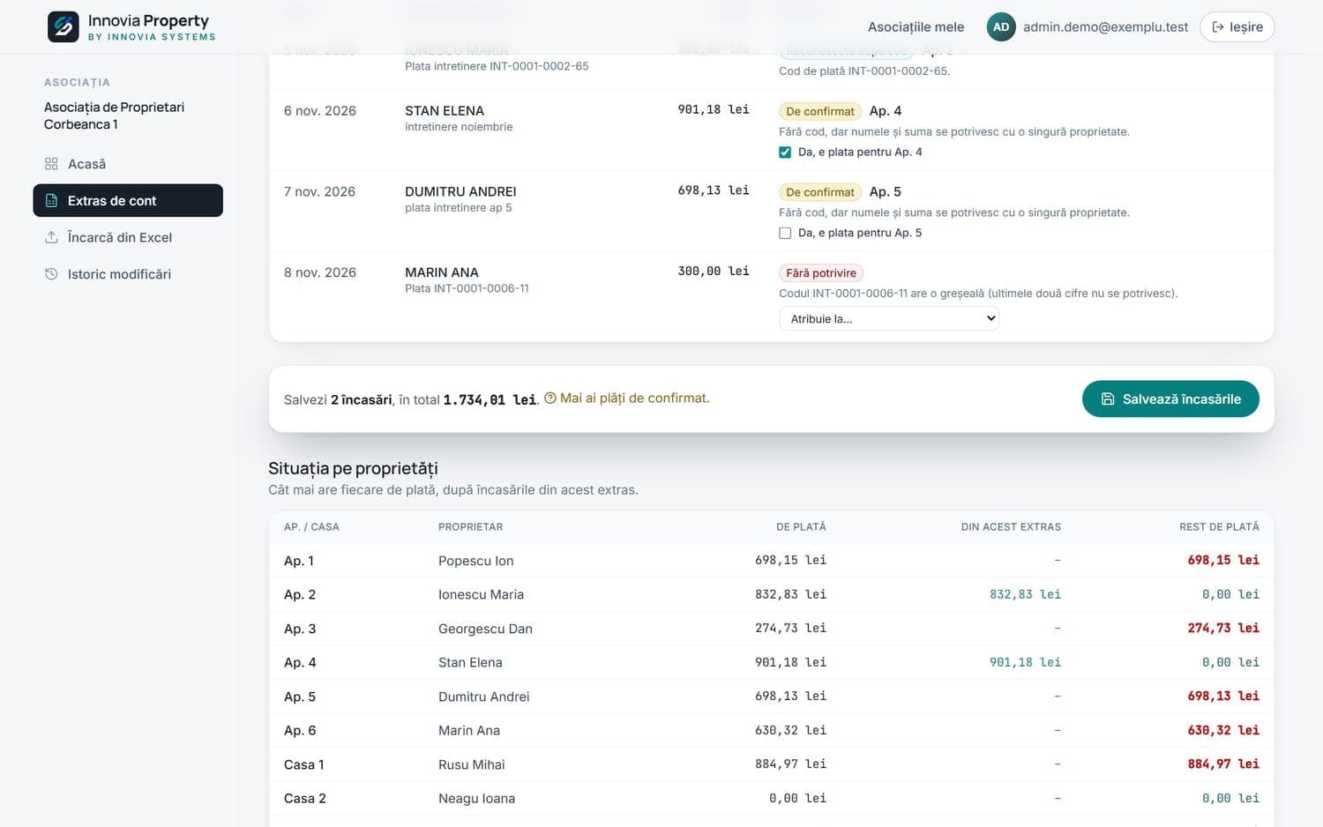Open Încarcă din Excel page

tap(128, 237)
